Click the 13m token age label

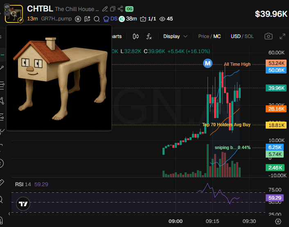pos(32,19)
